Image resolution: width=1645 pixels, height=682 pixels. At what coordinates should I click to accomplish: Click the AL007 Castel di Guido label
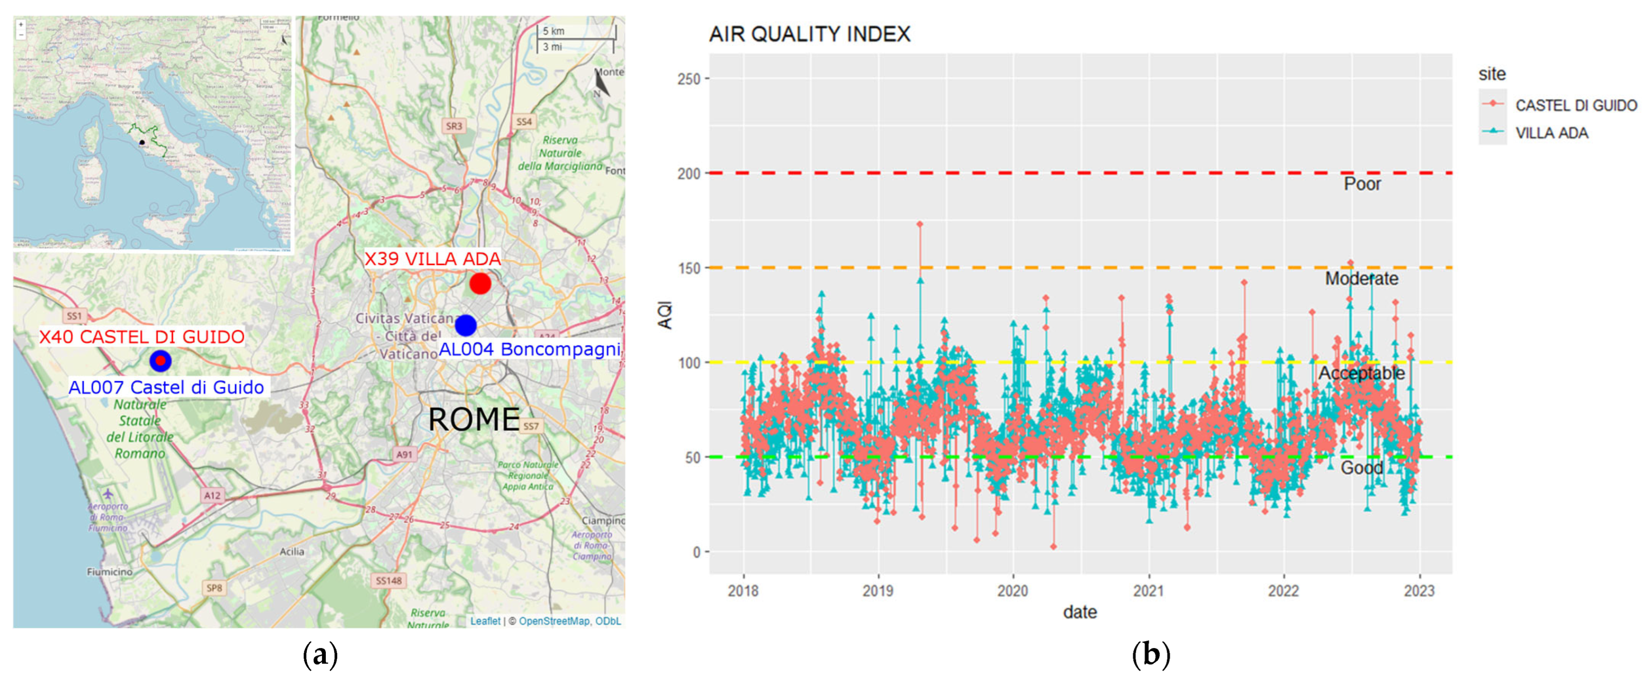166,387
